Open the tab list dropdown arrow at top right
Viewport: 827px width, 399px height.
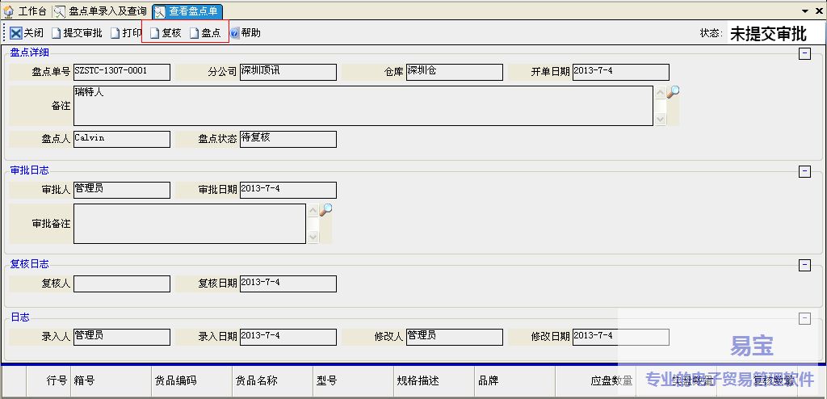click(x=804, y=11)
